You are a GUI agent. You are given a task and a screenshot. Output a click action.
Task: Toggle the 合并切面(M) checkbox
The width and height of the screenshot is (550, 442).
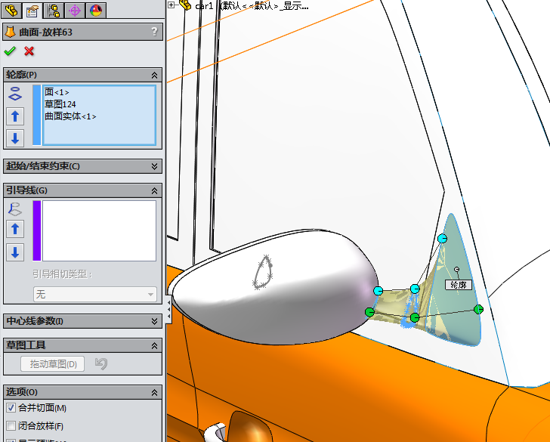coord(11,408)
